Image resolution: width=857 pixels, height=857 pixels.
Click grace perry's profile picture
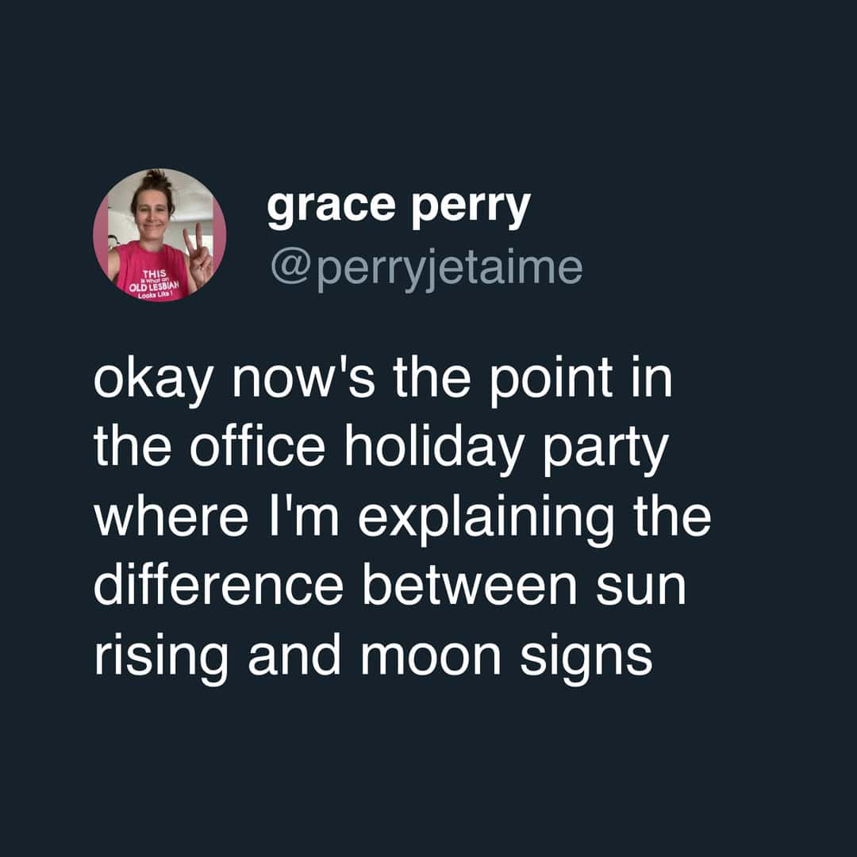tap(159, 236)
